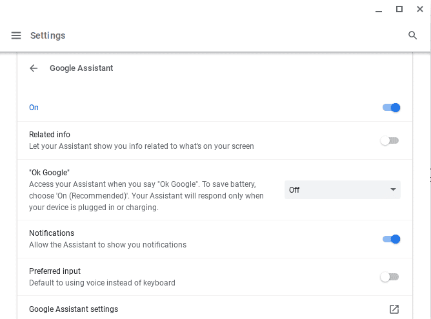
Task: Open the settings search magnifier
Action: pos(412,35)
